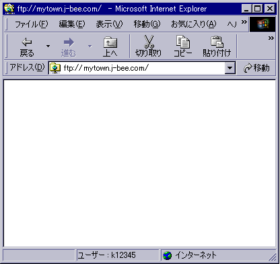Click the Windows logo throbber icon
Viewport: 280px width, 264px height.
click(262, 24)
